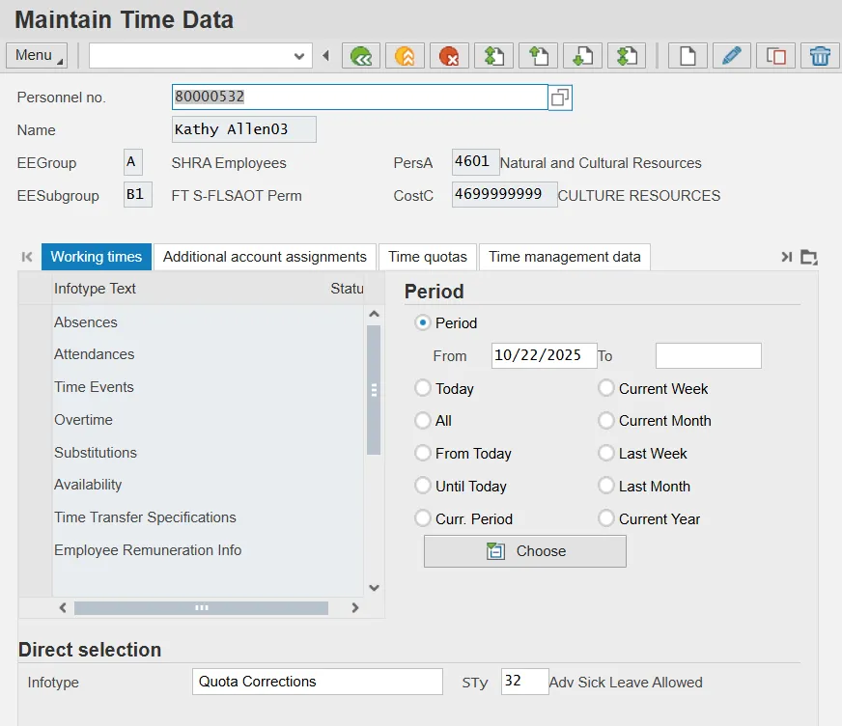
Task: Open the Additional account assignments tab
Action: click(x=265, y=257)
